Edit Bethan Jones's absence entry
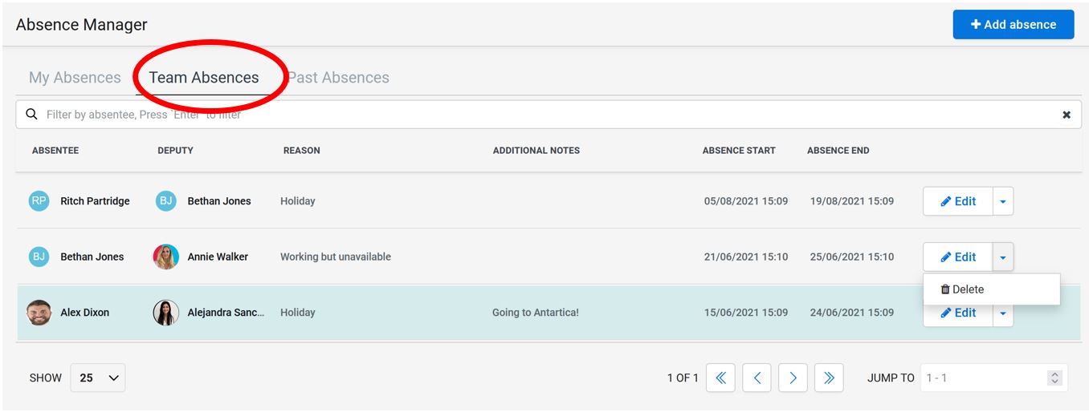Image resolution: width=1089 pixels, height=412 pixels. (958, 256)
